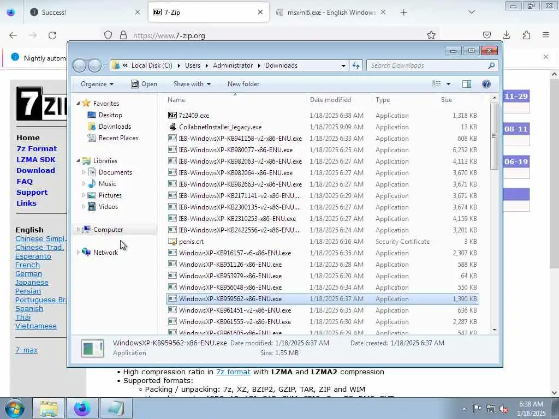Toggle the preview pane icon

point(466,84)
